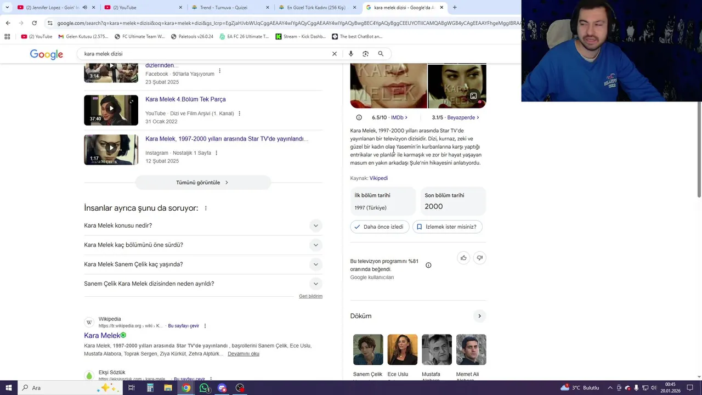Expand the Döküm cast section arrow
The image size is (702, 395).
(x=479, y=316)
